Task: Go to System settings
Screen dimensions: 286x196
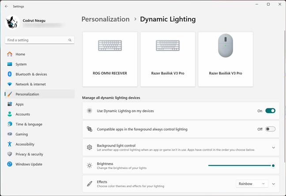Action: pyautogui.click(x=40, y=64)
